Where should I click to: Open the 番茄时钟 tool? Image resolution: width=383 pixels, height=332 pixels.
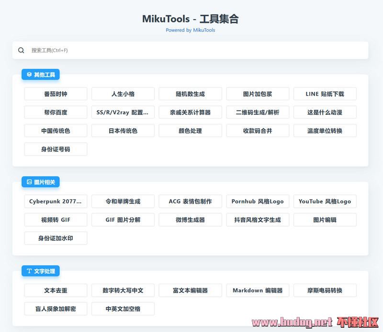coord(56,94)
